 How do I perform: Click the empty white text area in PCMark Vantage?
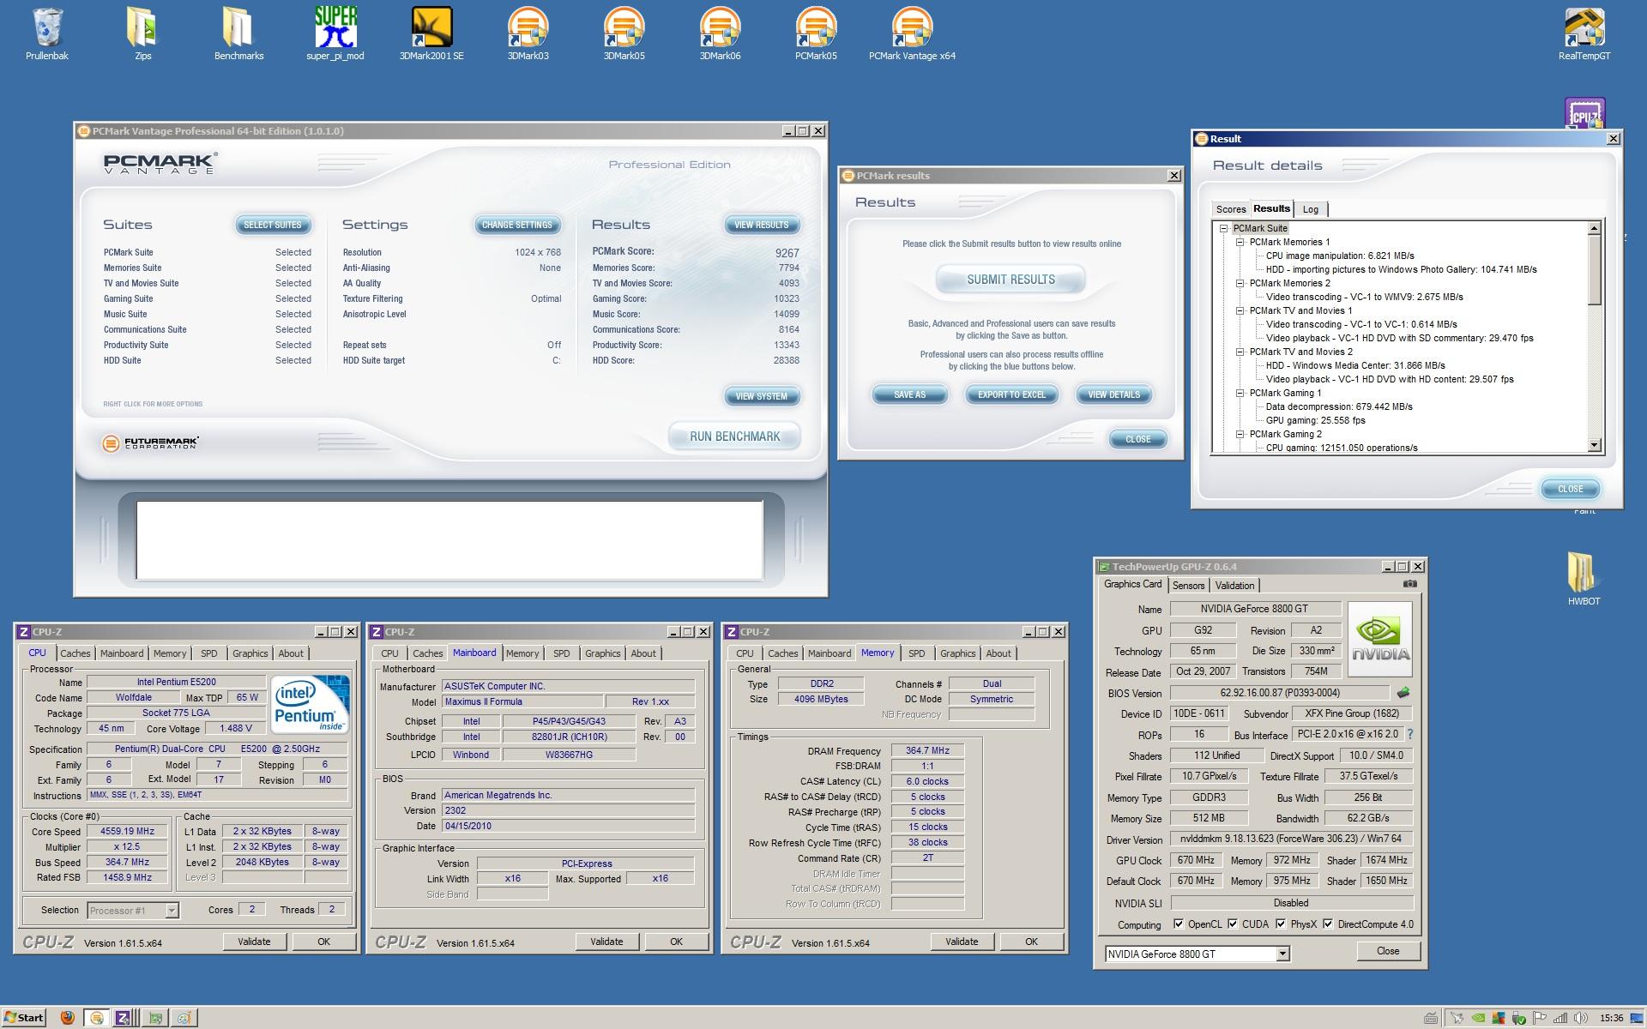point(449,540)
